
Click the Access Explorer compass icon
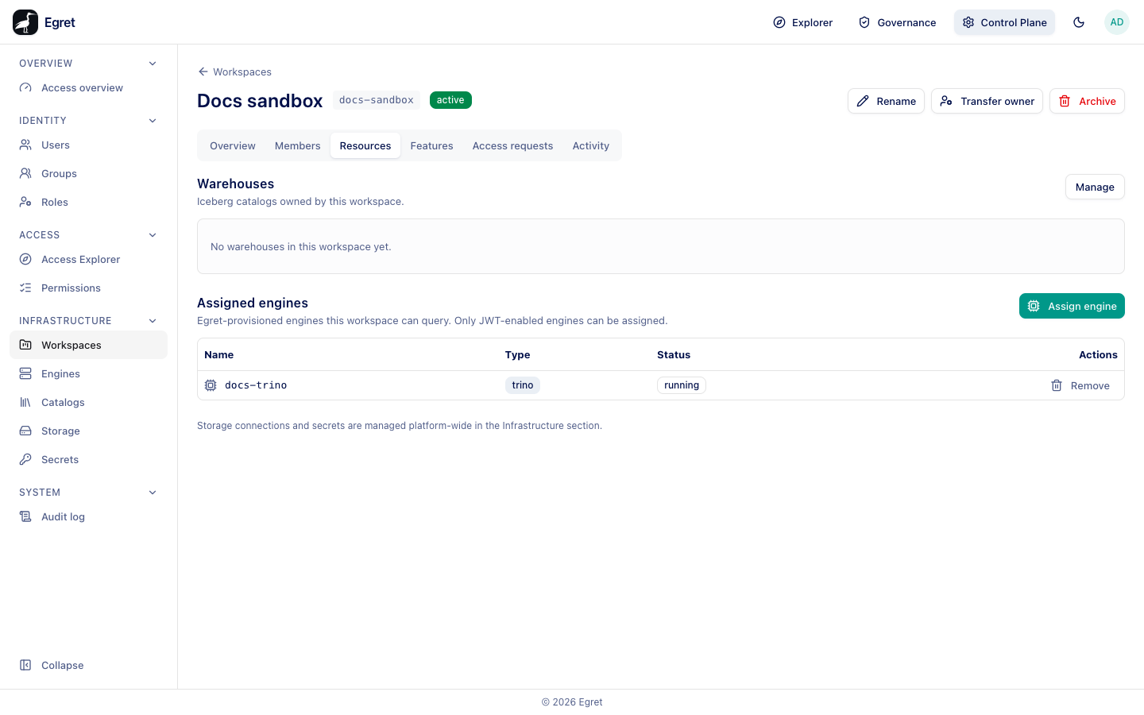pos(25,259)
